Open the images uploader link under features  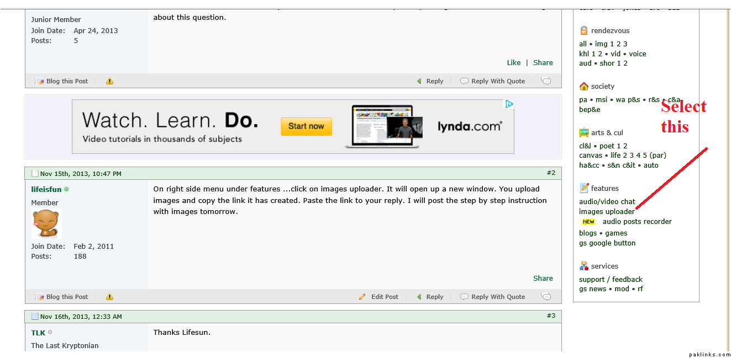(607, 212)
